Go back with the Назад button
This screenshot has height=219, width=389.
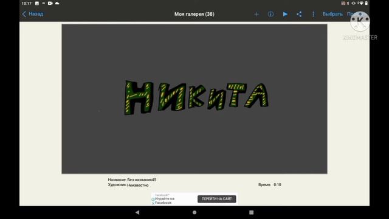pyautogui.click(x=32, y=14)
